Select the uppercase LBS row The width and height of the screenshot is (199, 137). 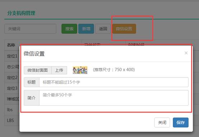pyautogui.click(x=10, y=120)
